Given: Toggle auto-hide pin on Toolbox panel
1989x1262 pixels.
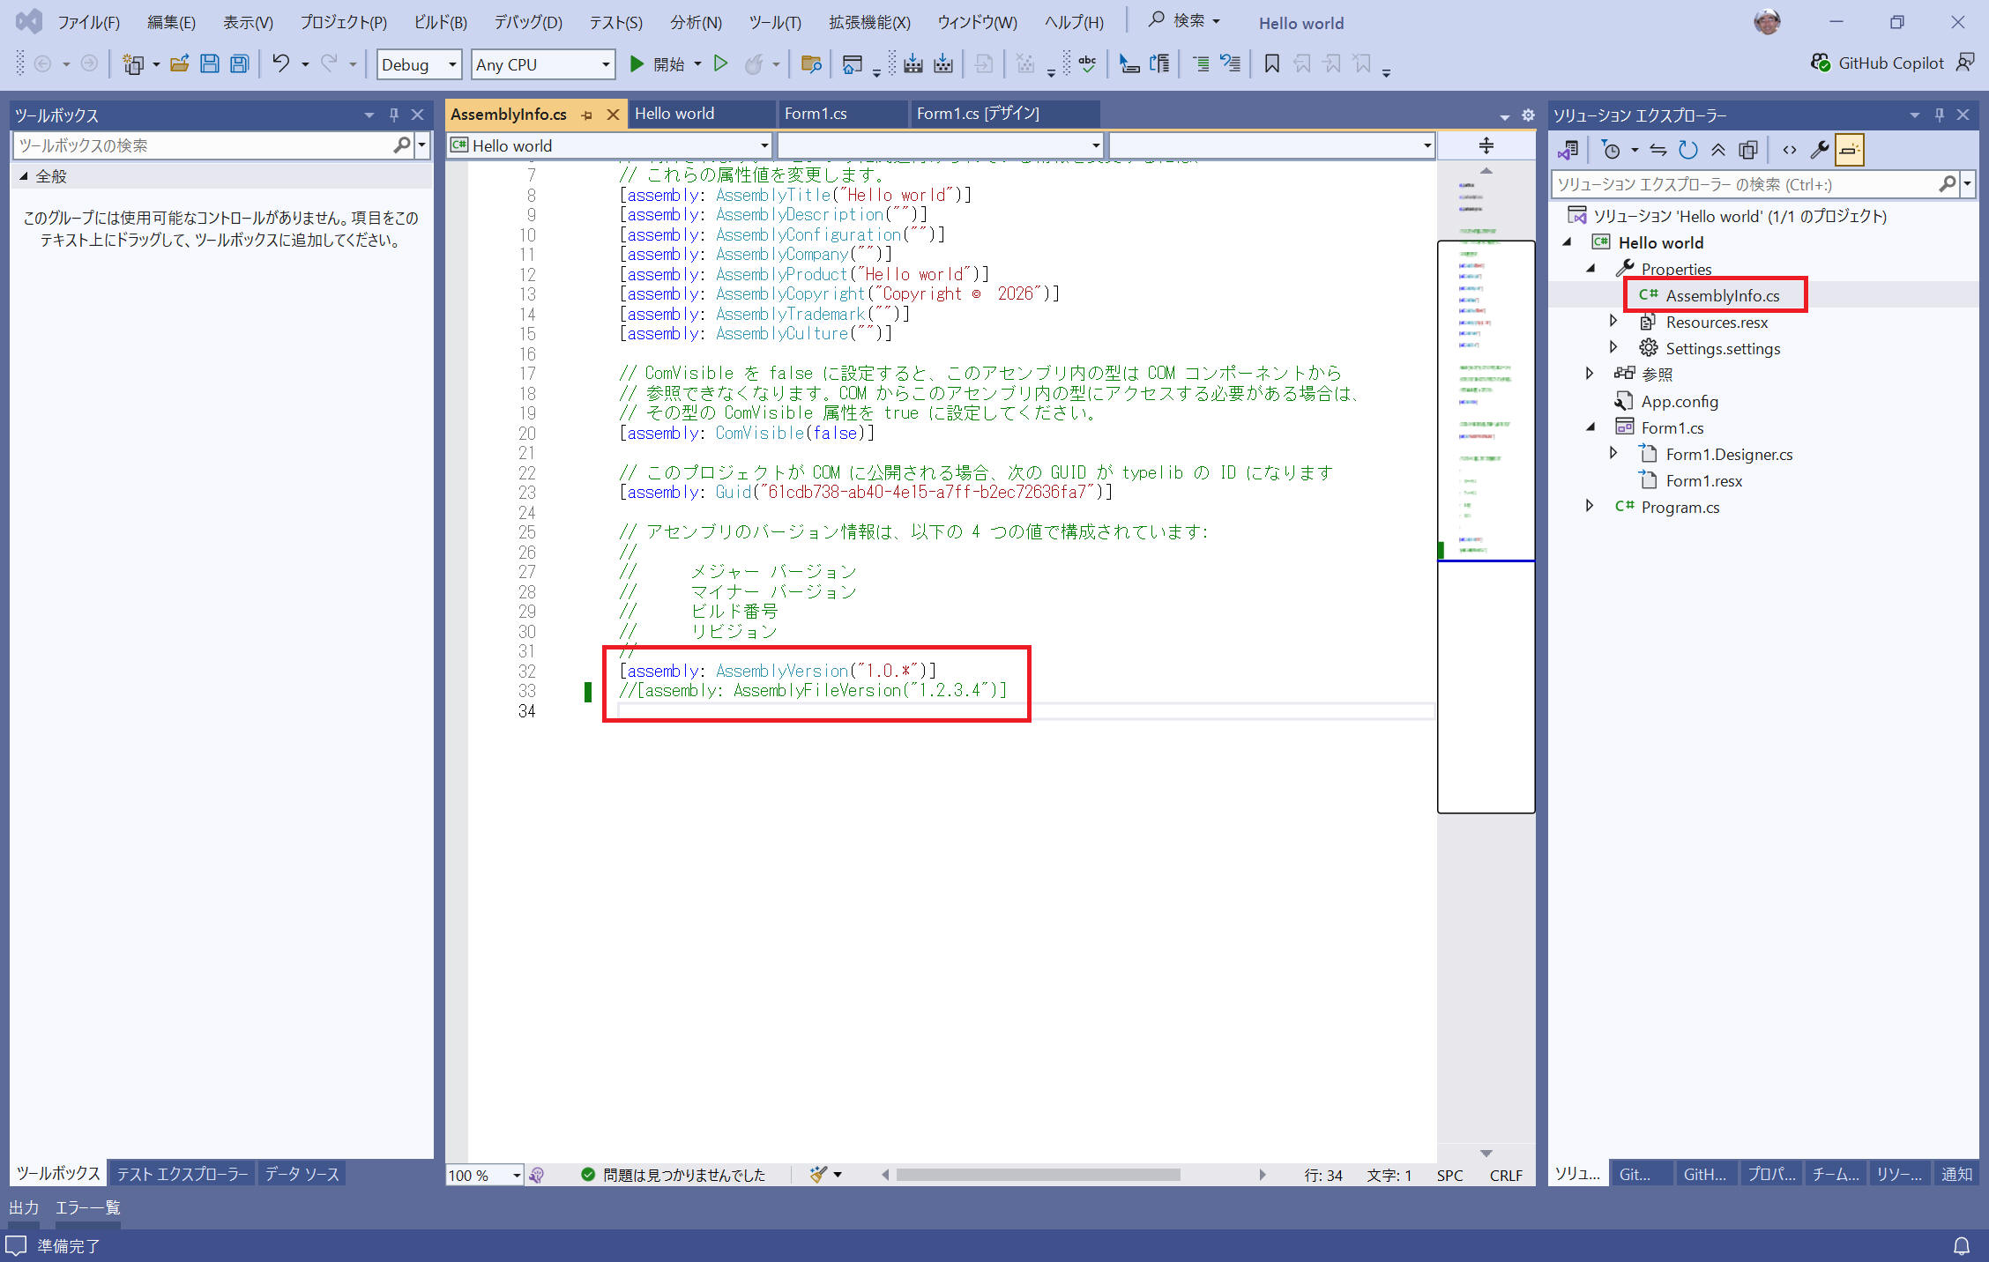Looking at the screenshot, I should [x=393, y=115].
